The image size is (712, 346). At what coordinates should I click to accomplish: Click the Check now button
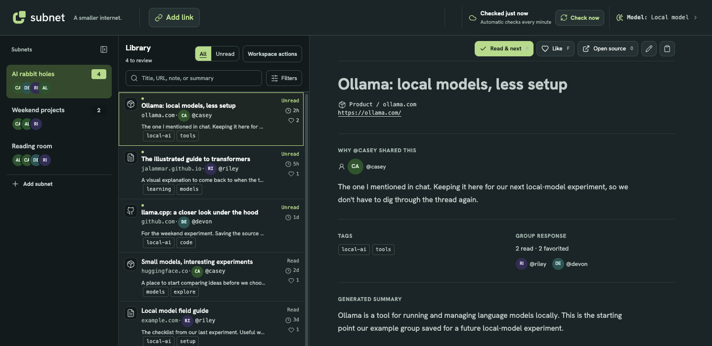tap(579, 18)
